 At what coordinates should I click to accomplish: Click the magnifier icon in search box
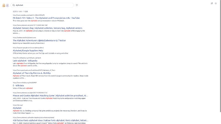pyautogui.click(x=13, y=5)
